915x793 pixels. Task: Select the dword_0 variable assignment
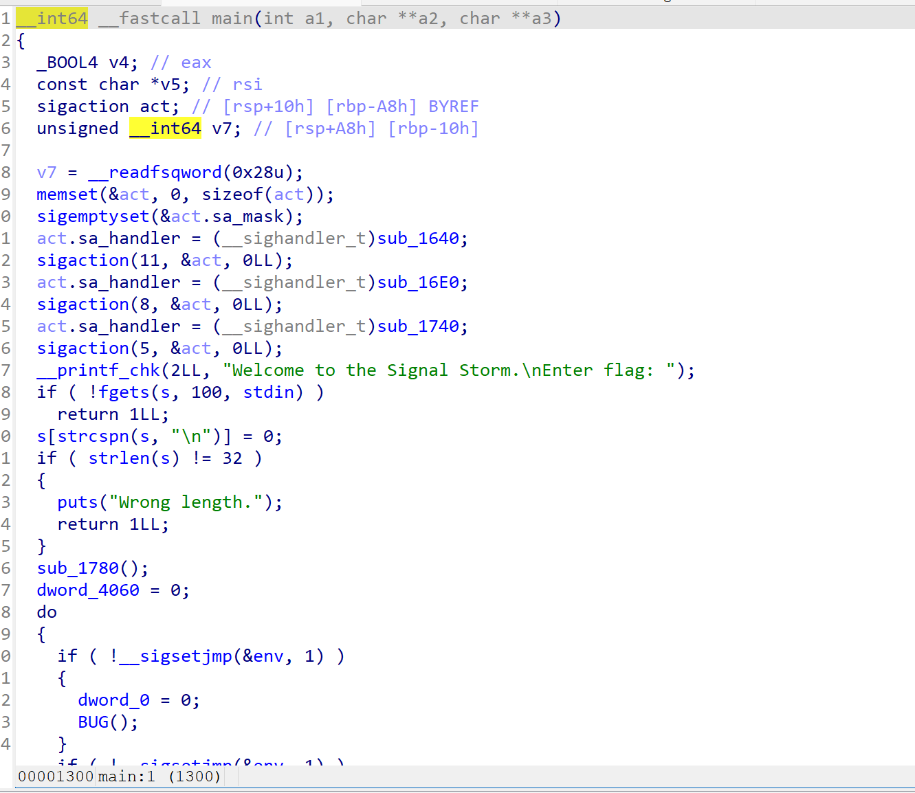point(113,700)
